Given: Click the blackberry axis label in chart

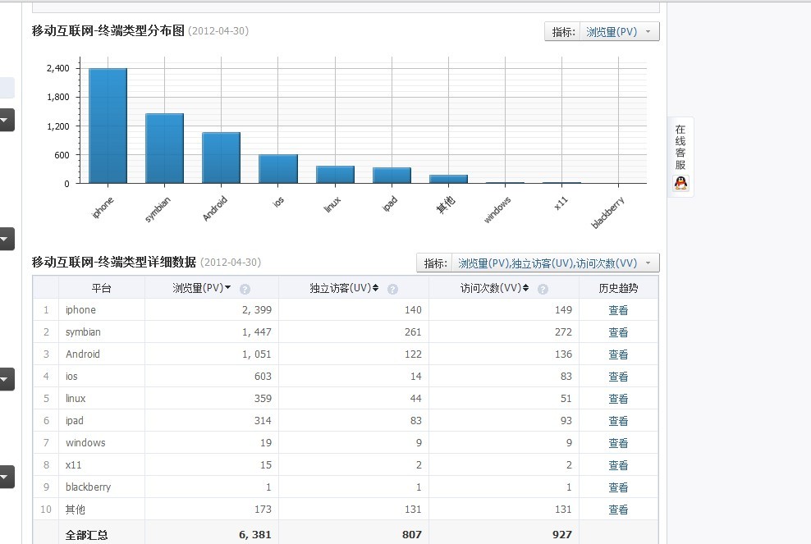Looking at the screenshot, I should (x=607, y=212).
